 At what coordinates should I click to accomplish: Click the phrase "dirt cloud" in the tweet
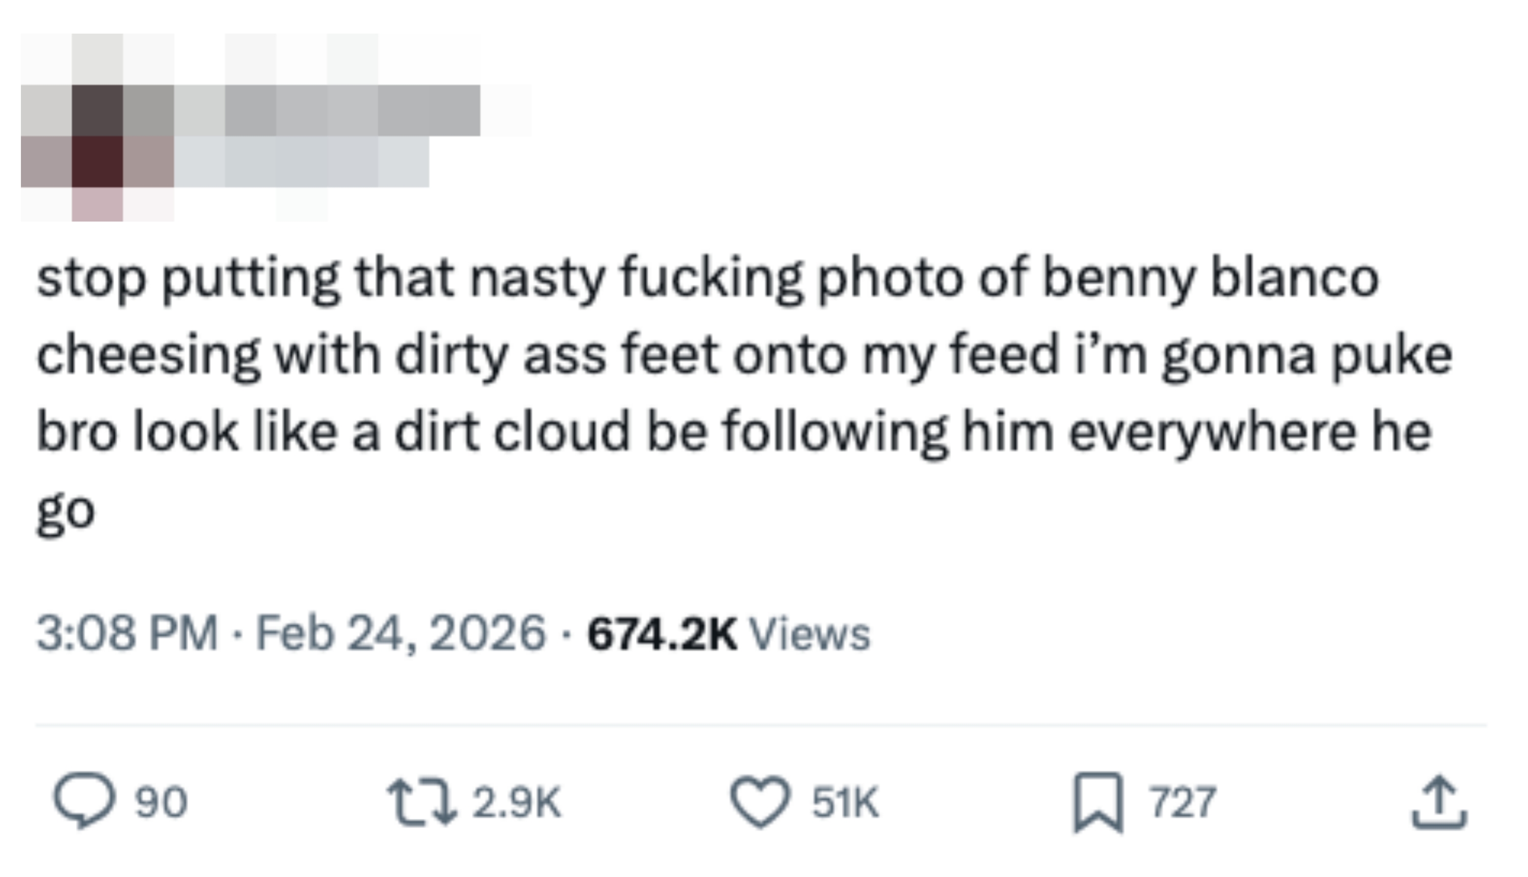pyautogui.click(x=513, y=432)
